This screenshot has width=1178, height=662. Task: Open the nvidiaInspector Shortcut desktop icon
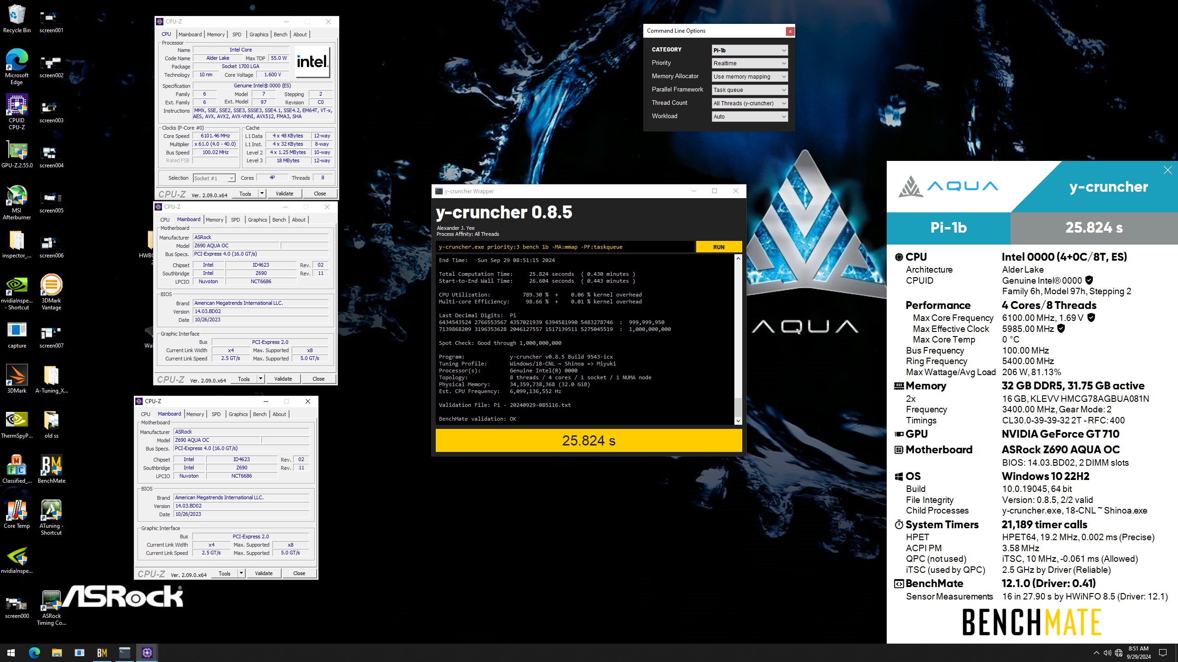17,292
